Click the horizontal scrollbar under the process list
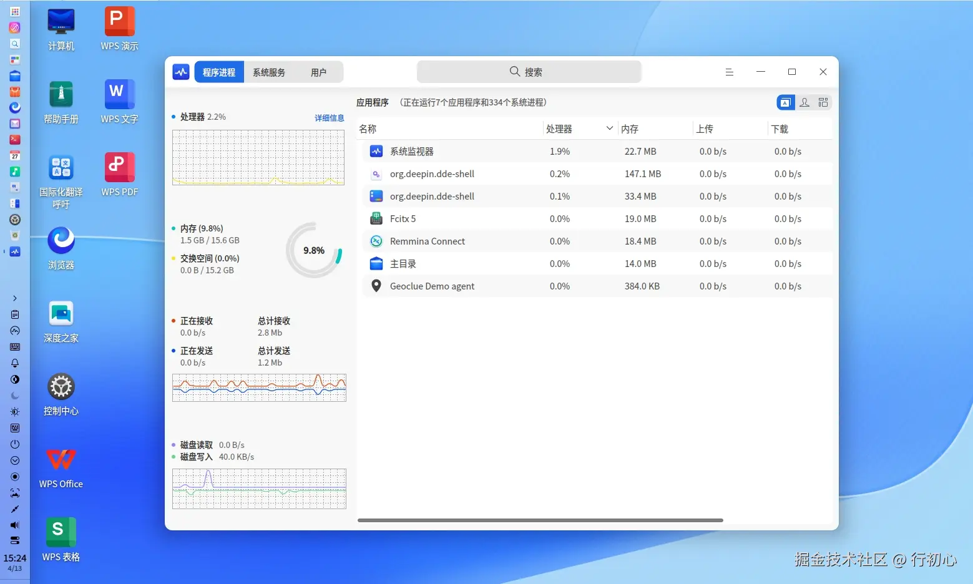The height and width of the screenshot is (584, 973). click(x=540, y=520)
